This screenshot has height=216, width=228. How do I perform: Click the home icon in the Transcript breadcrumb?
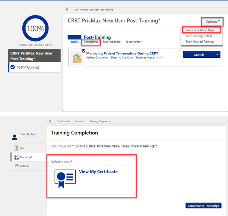click(50, 121)
